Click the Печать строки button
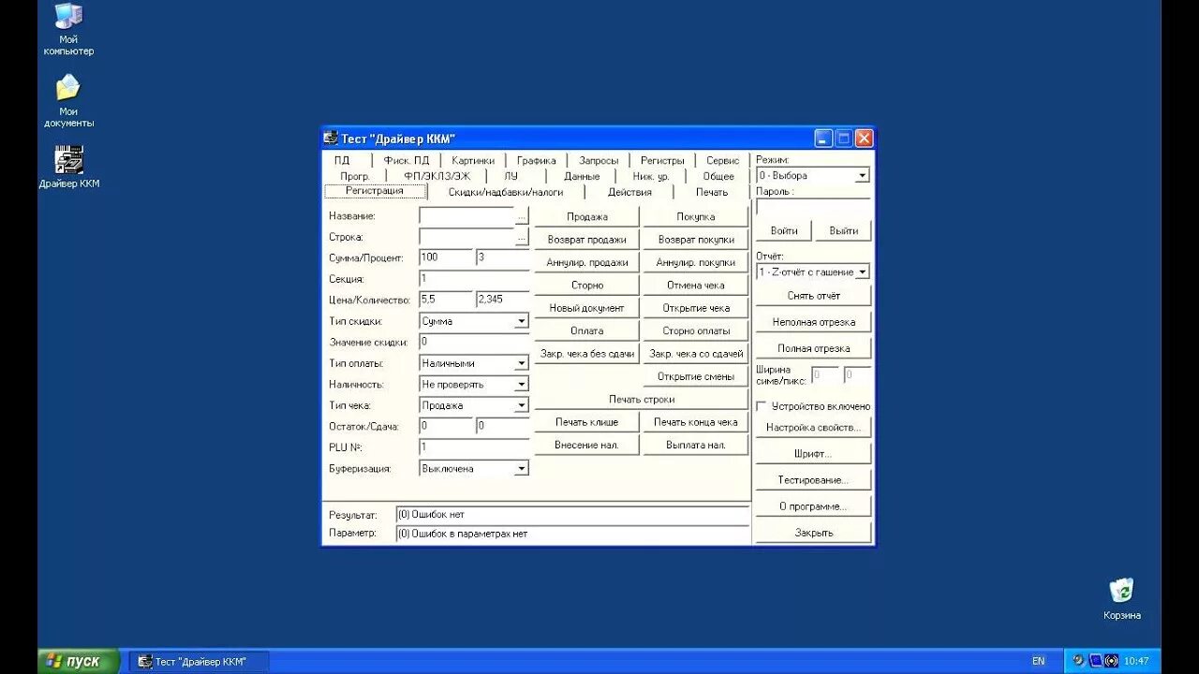 [642, 399]
